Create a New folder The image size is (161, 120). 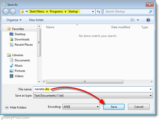[36, 20]
